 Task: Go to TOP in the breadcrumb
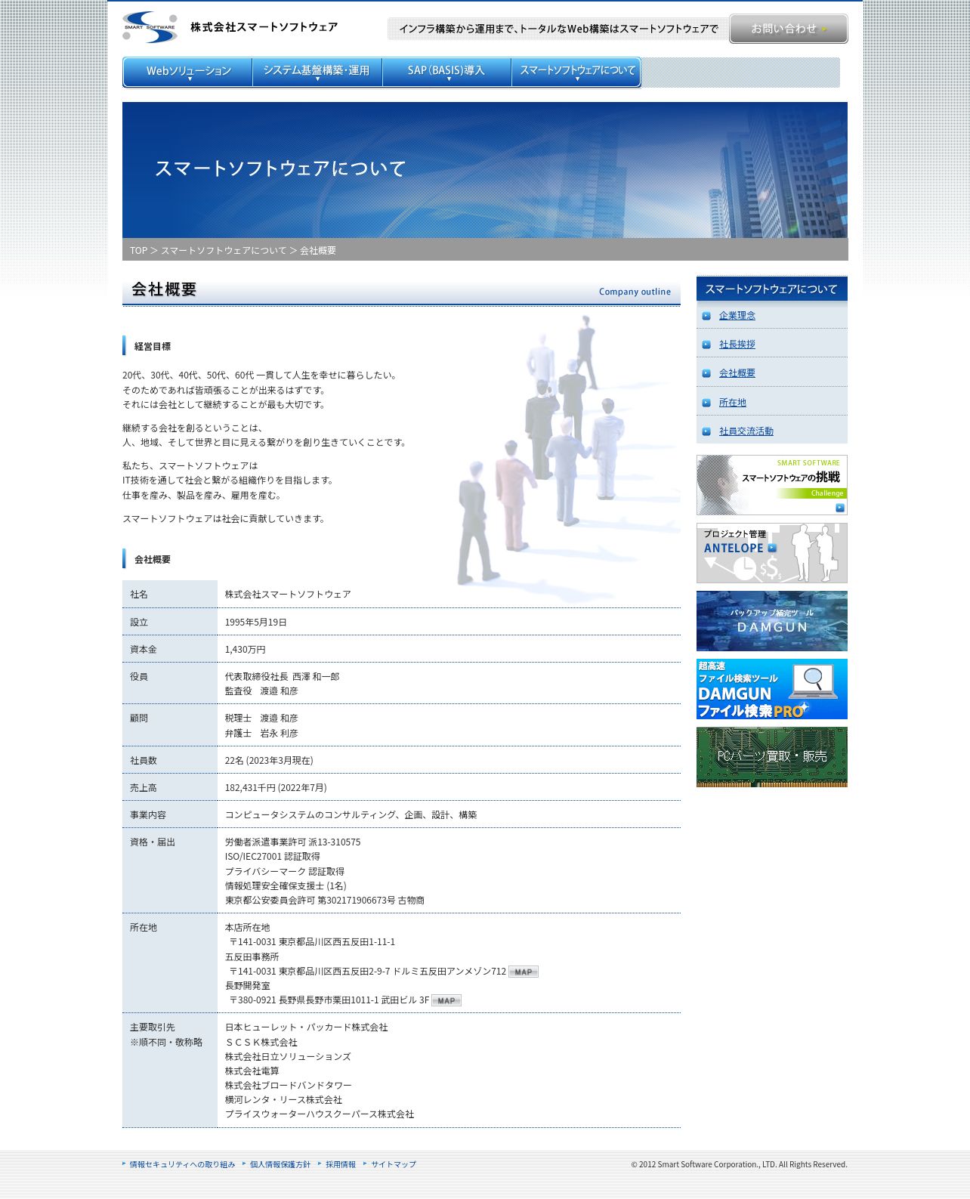tap(138, 250)
